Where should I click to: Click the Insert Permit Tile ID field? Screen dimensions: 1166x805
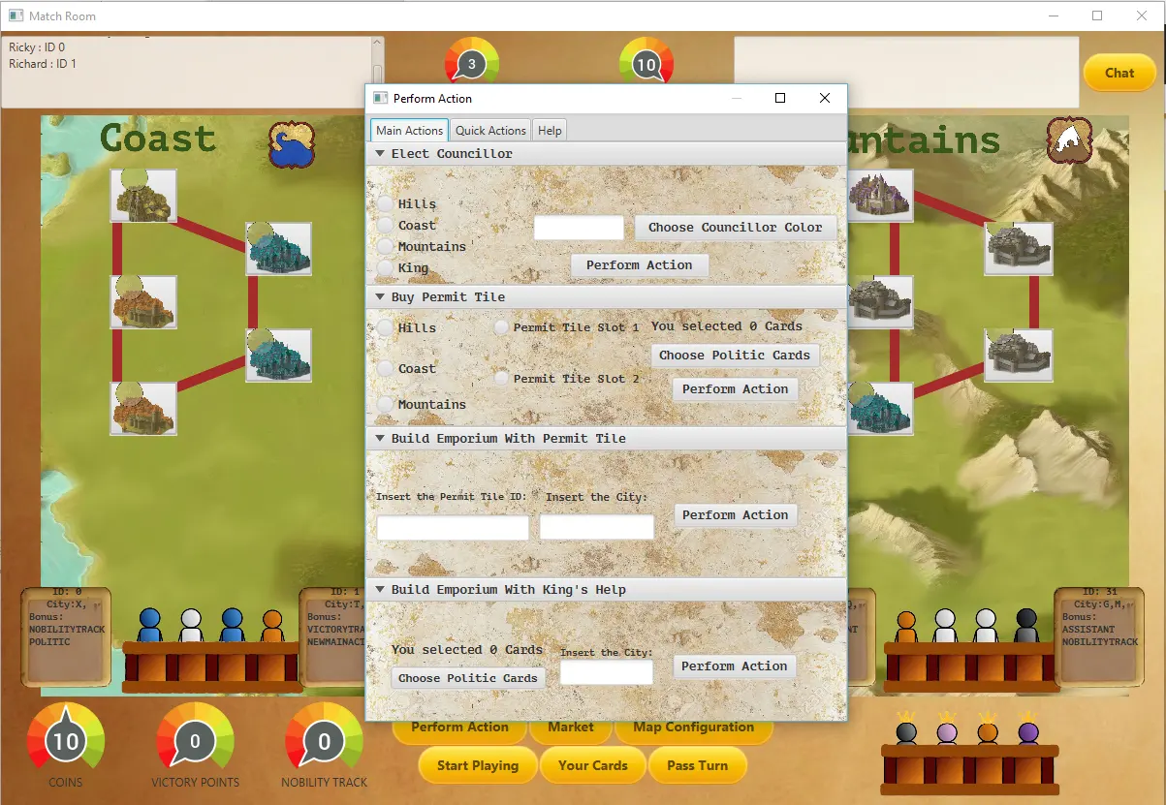point(453,528)
